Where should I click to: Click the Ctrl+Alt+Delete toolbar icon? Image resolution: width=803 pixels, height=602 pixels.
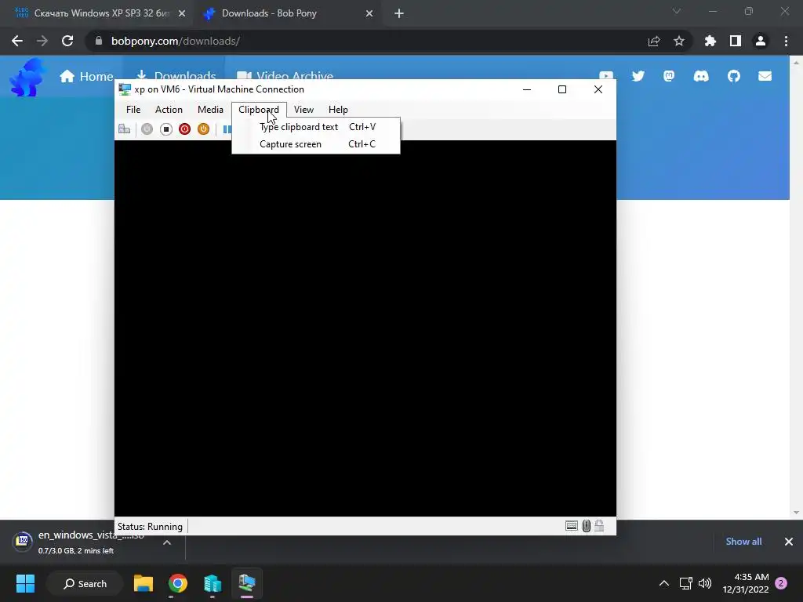[125, 129]
